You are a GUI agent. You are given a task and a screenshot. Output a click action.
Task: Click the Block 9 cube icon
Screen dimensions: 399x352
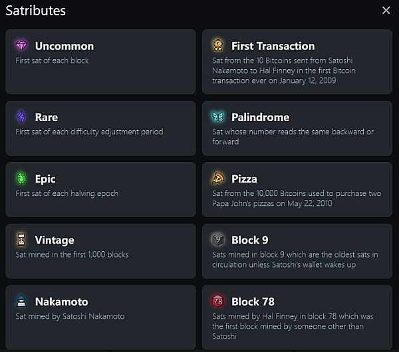218,240
